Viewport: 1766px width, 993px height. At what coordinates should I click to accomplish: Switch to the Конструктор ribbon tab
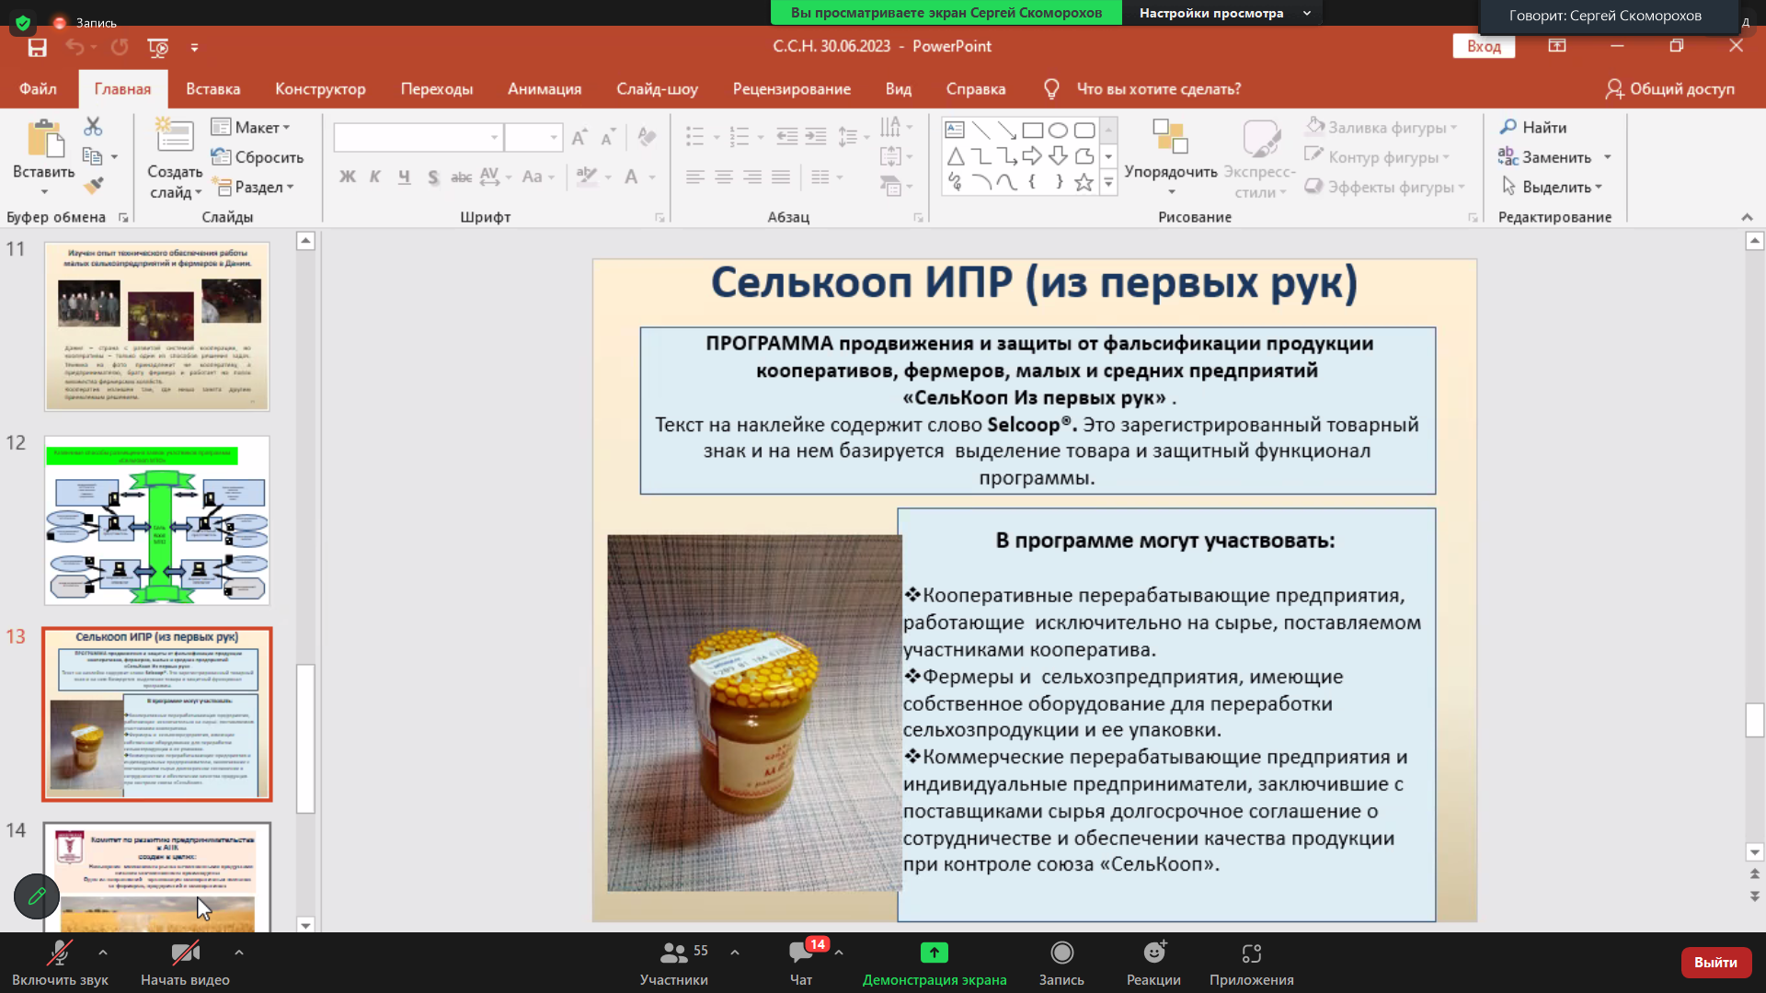[x=319, y=89]
